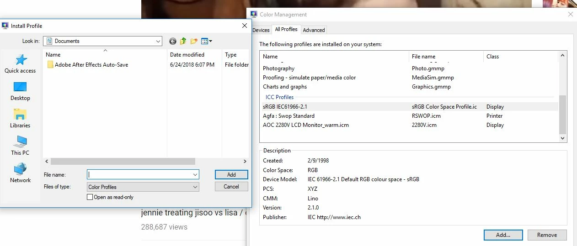Click the Add... button in Color Management
The width and height of the screenshot is (577, 246).
tap(503, 235)
